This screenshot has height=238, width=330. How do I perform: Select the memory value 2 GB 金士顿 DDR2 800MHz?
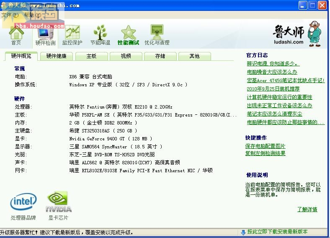[103, 123]
